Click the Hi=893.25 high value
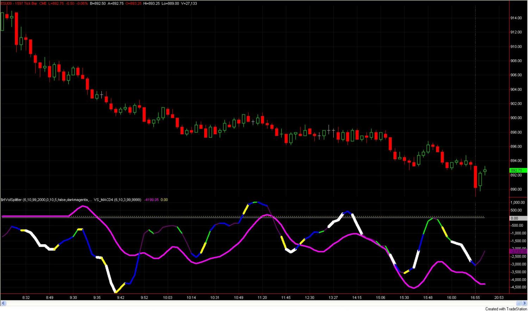This screenshot has height=311, width=528. coord(151,4)
